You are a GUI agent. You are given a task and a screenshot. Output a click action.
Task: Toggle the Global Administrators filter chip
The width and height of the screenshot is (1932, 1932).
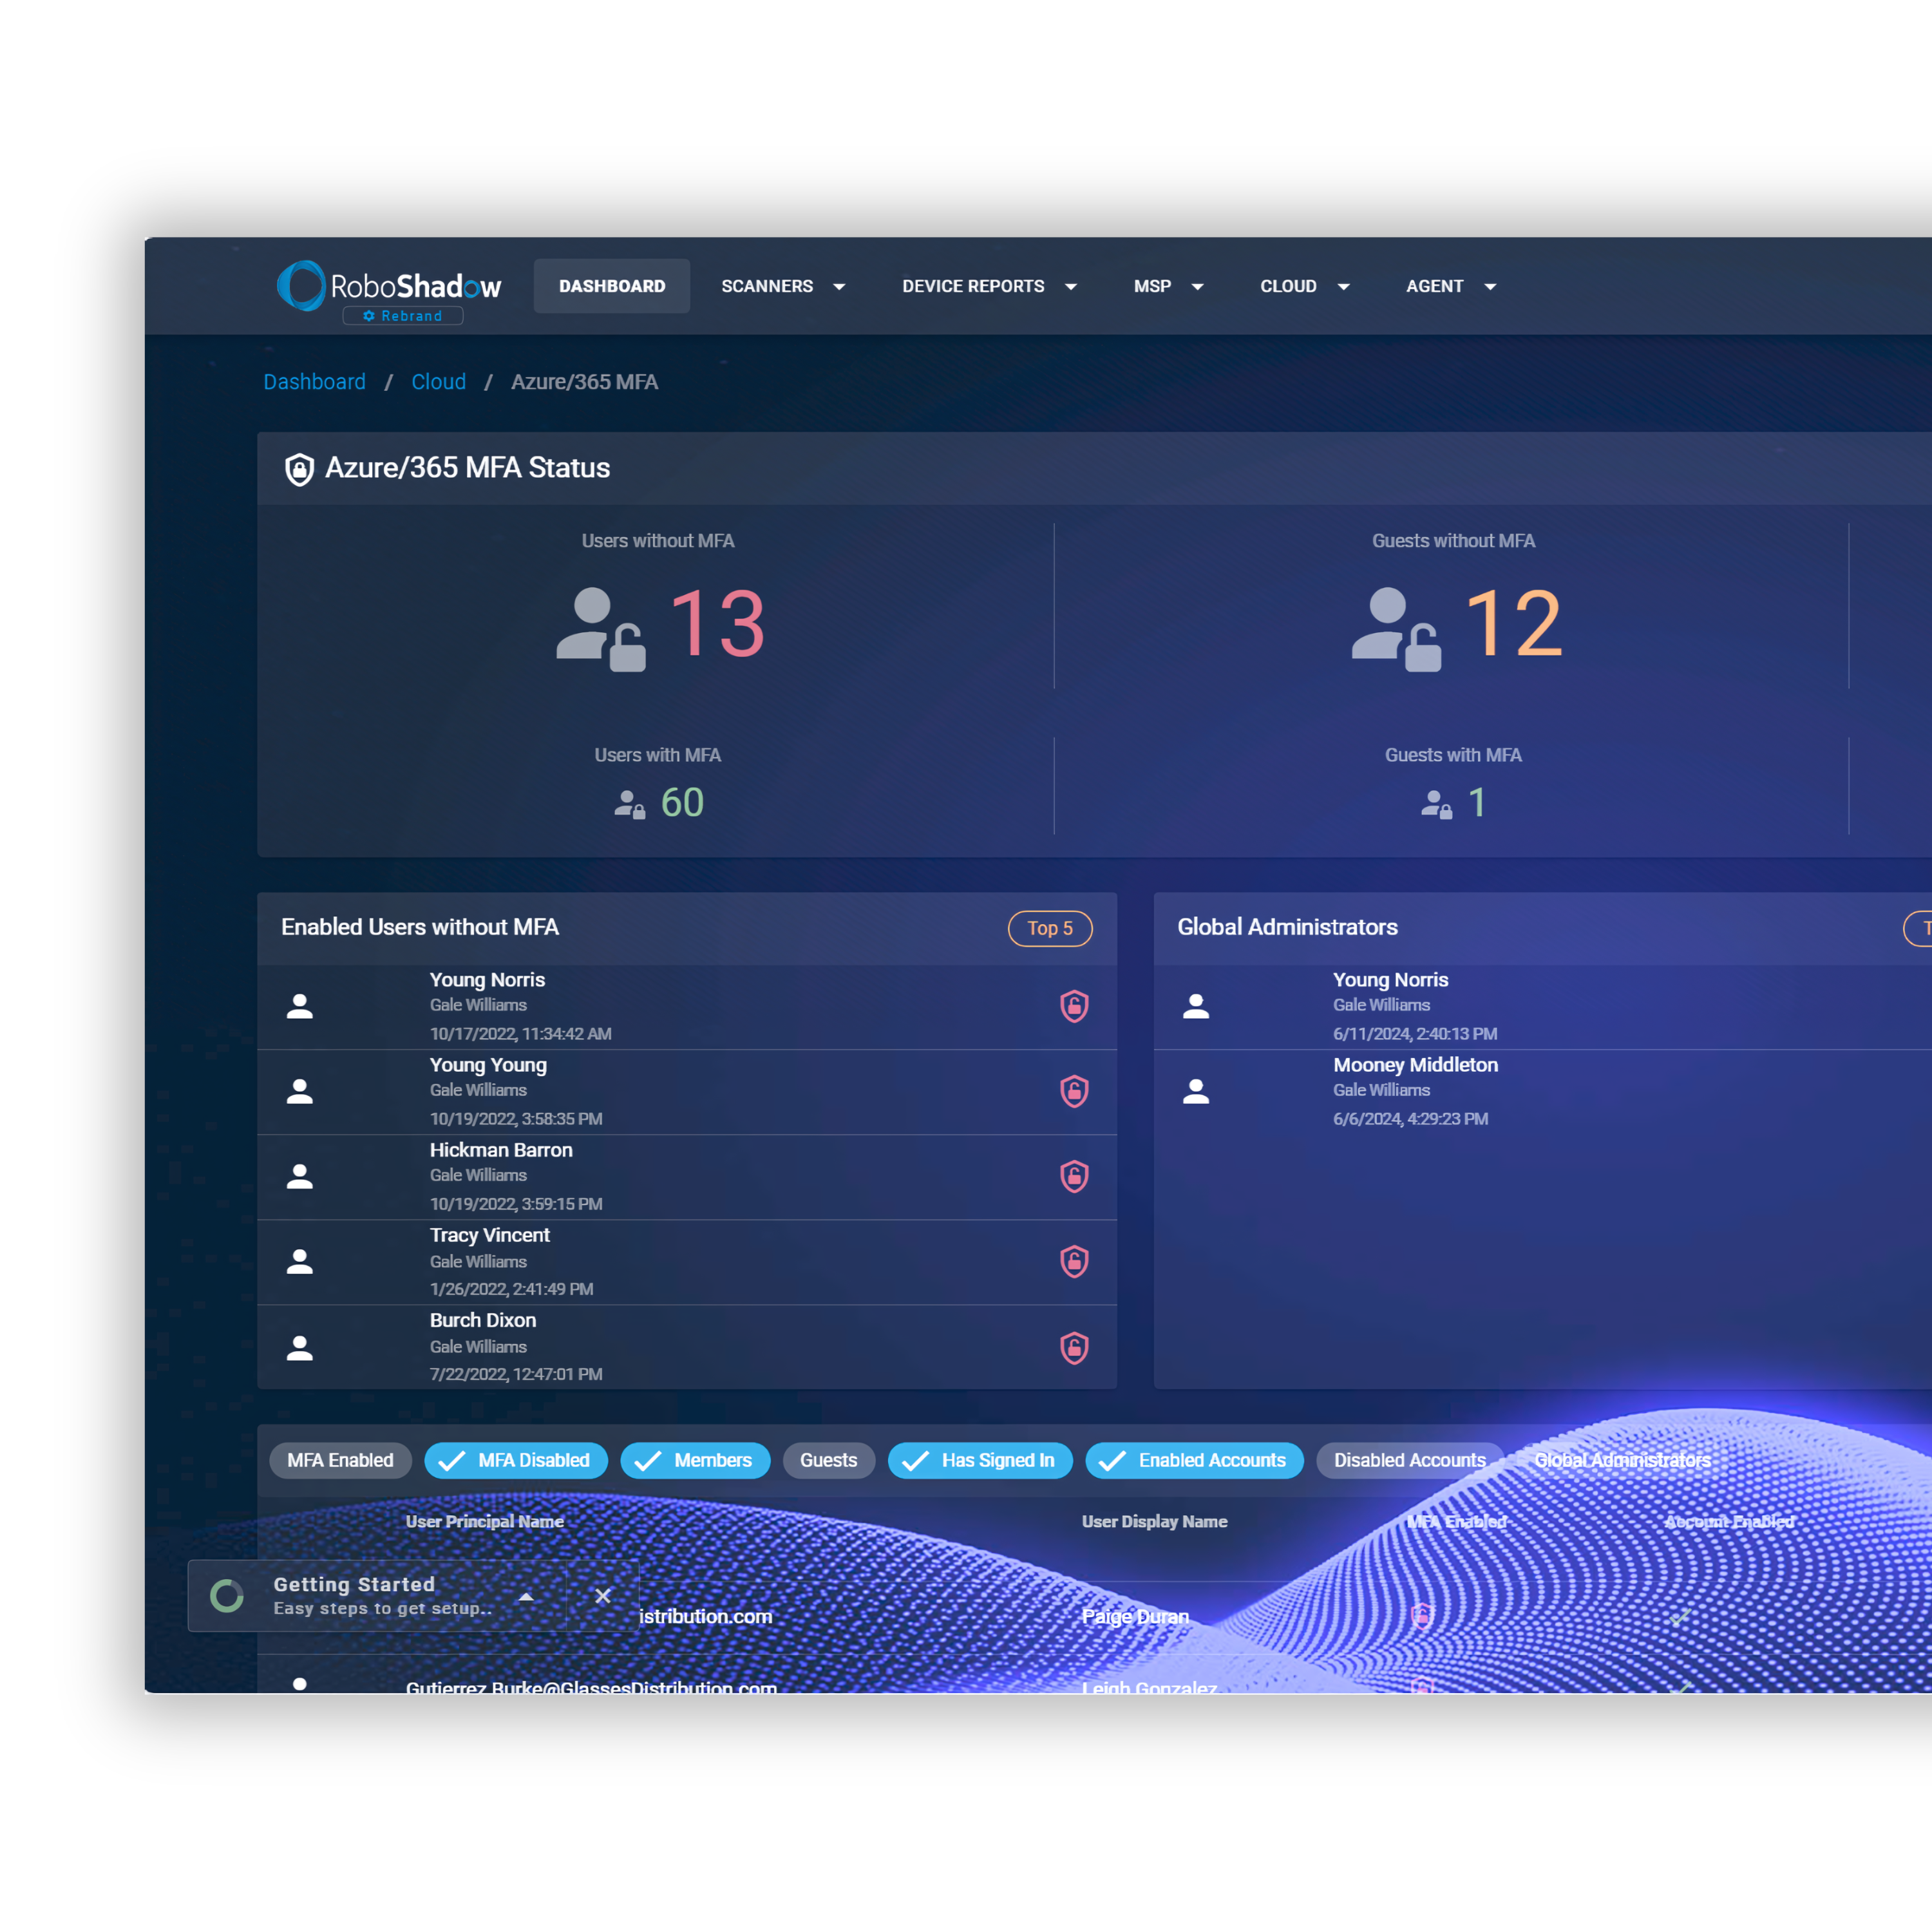tap(1622, 1460)
